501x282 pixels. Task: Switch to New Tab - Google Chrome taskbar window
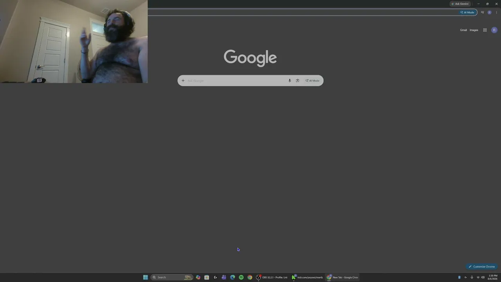coord(342,277)
